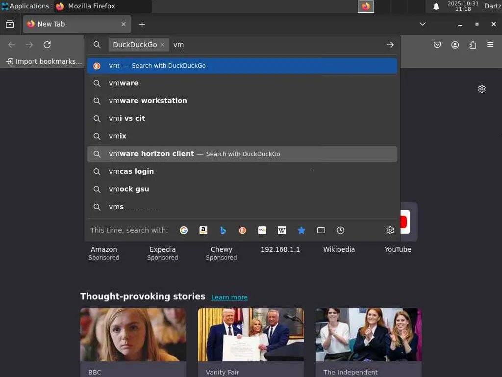Open the 192.168.1.1 shortcut

coord(280,249)
